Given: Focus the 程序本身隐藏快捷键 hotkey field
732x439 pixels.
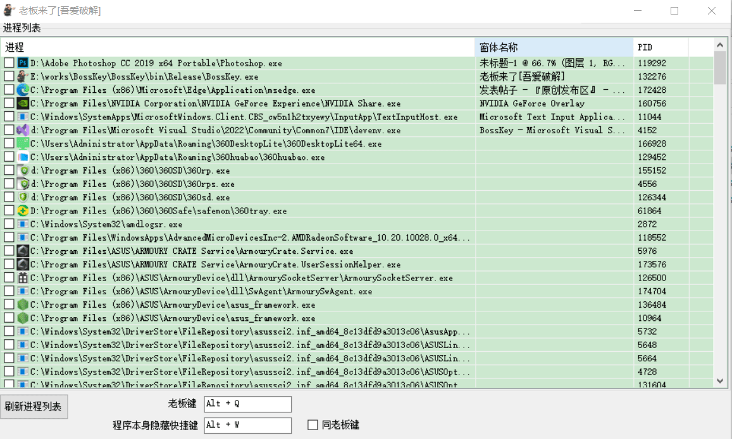Looking at the screenshot, I should coord(248,425).
